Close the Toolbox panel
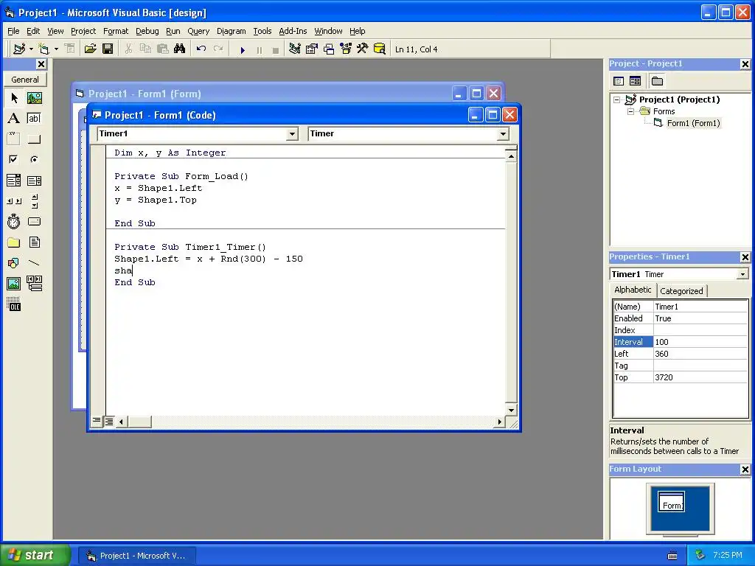Screen dimensions: 755x566 coord(41,64)
